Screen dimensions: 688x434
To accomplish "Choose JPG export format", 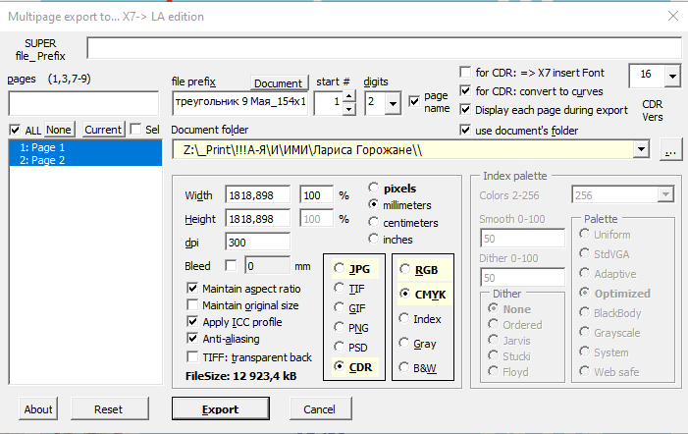I will [339, 268].
